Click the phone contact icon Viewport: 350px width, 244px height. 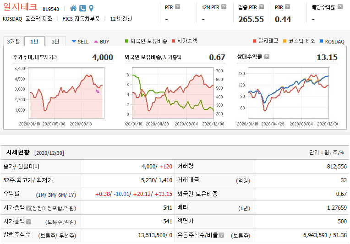[x=82, y=9]
